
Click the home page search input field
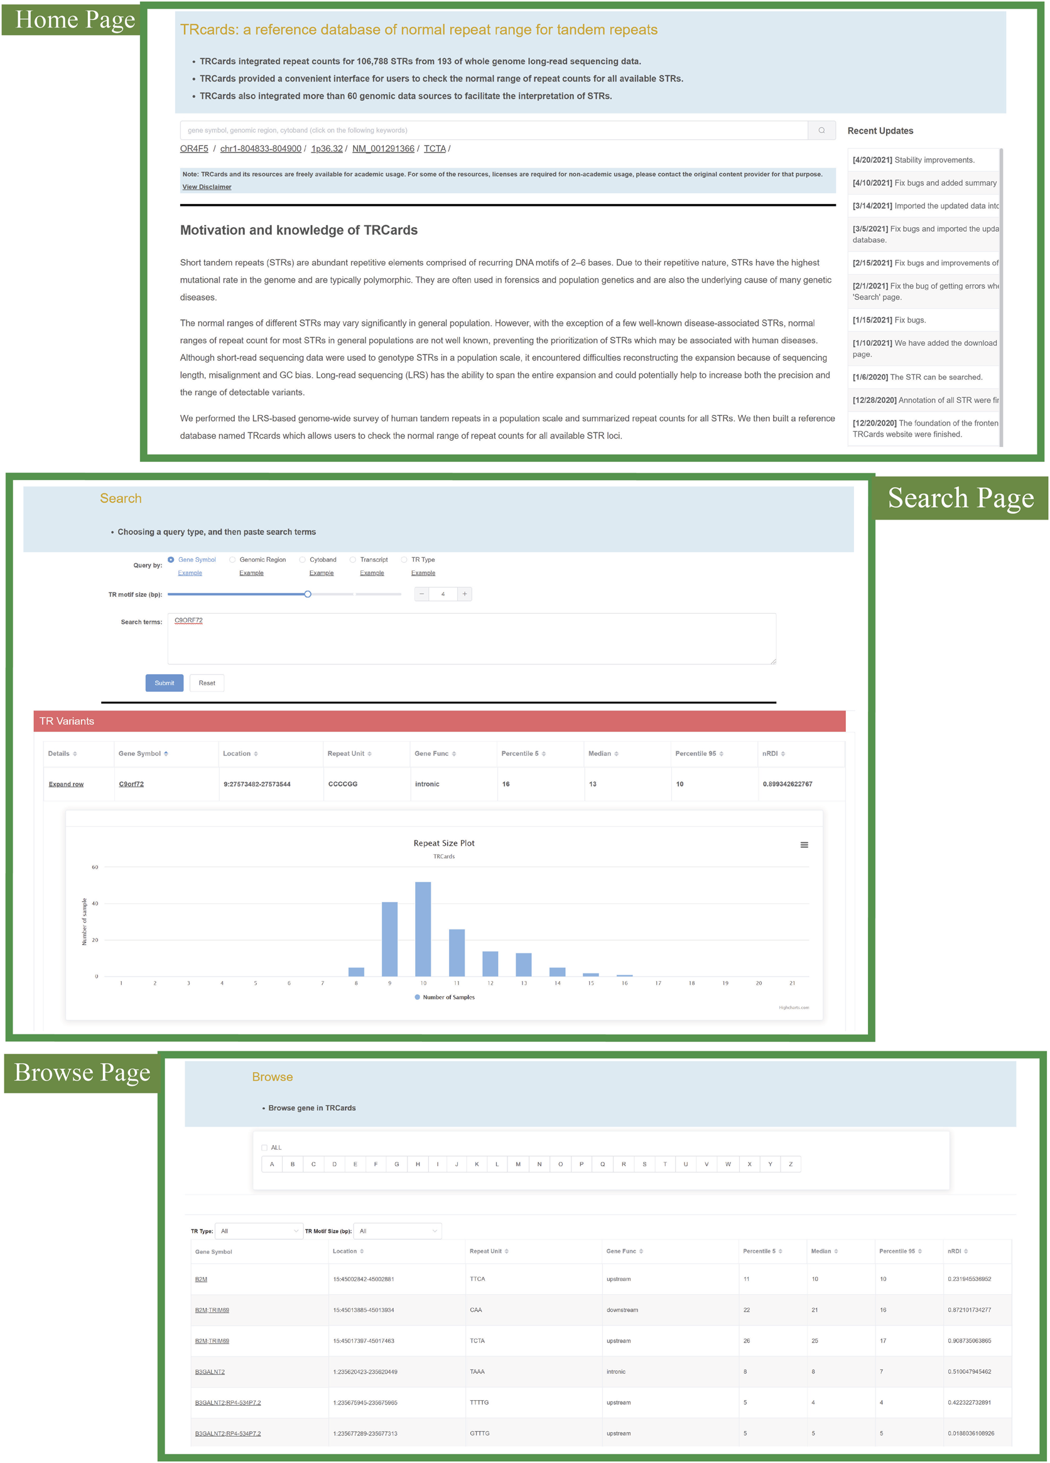(x=493, y=131)
